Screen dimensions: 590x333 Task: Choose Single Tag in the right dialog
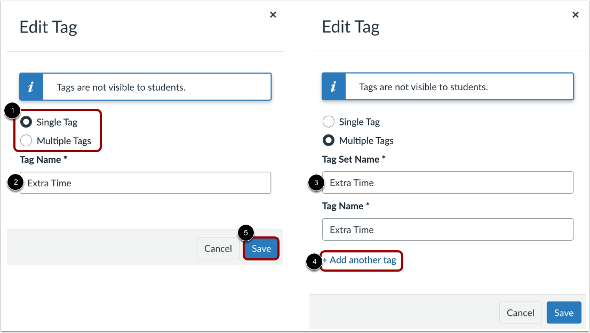tap(328, 122)
